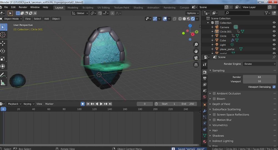Image resolution: width=278 pixels, height=150 pixels.
Task: Hide the Cube object with eye icon
Action: tap(274, 40)
